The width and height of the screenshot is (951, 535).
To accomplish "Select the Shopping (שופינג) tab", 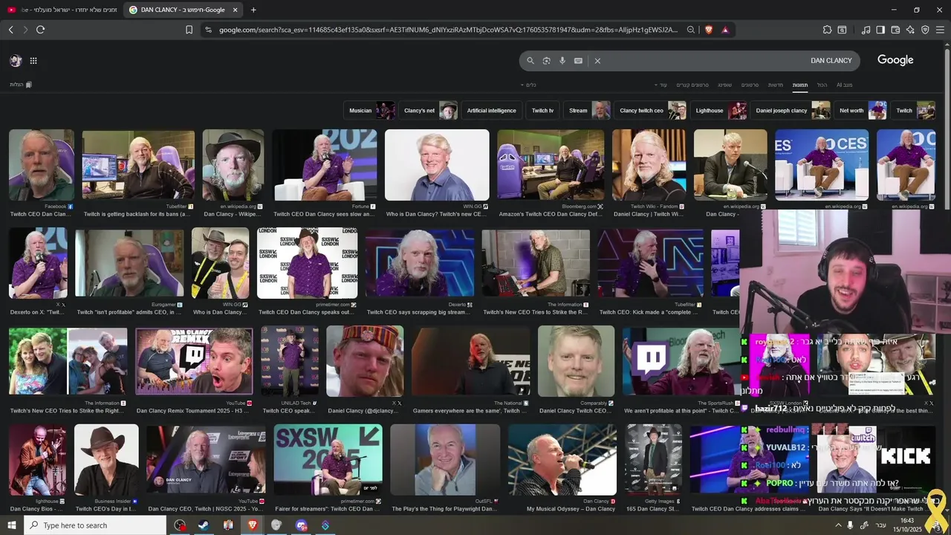I will [725, 85].
